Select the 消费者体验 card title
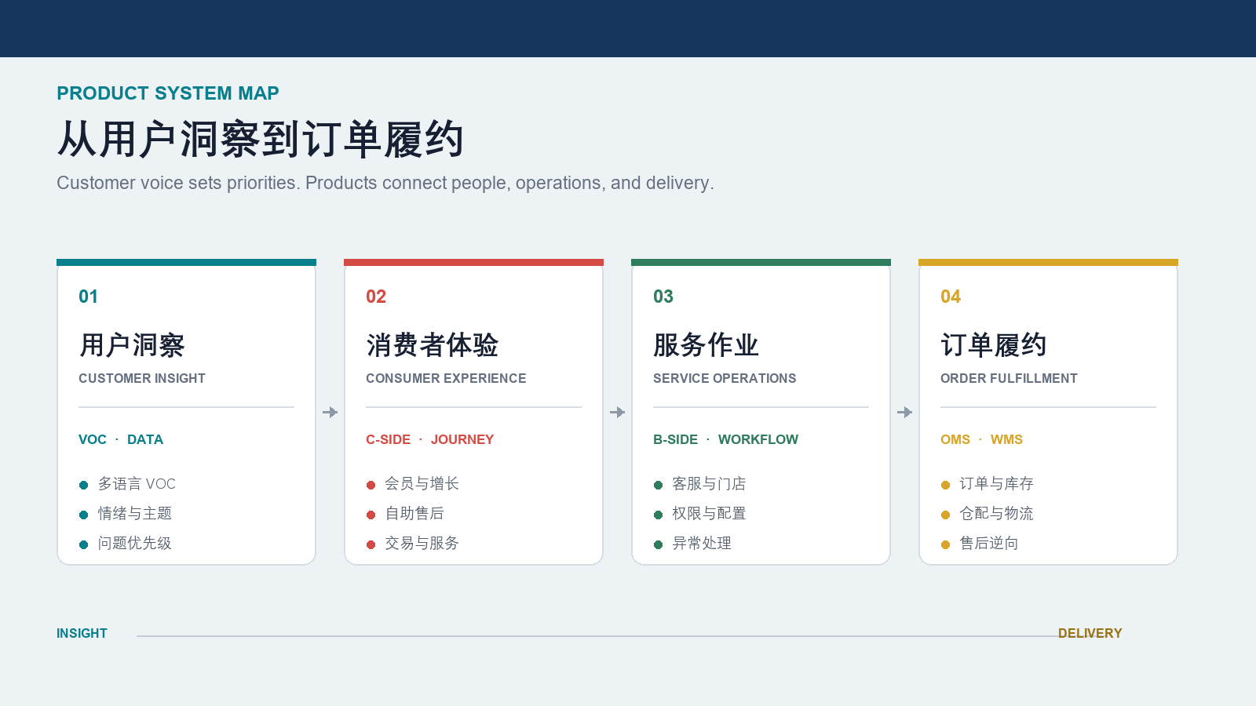The height and width of the screenshot is (706, 1256). point(433,344)
